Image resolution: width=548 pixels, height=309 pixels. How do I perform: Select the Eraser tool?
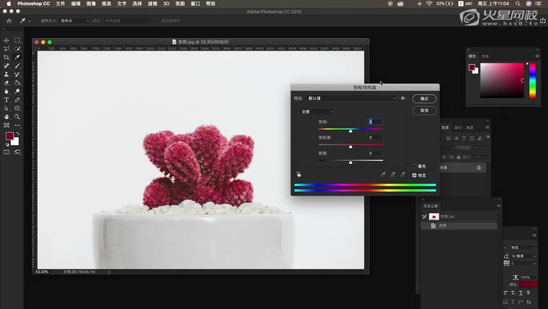coord(6,83)
